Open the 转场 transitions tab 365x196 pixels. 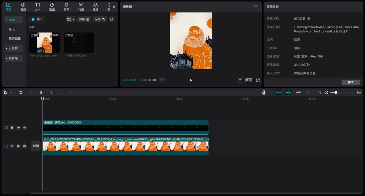coord(81,7)
